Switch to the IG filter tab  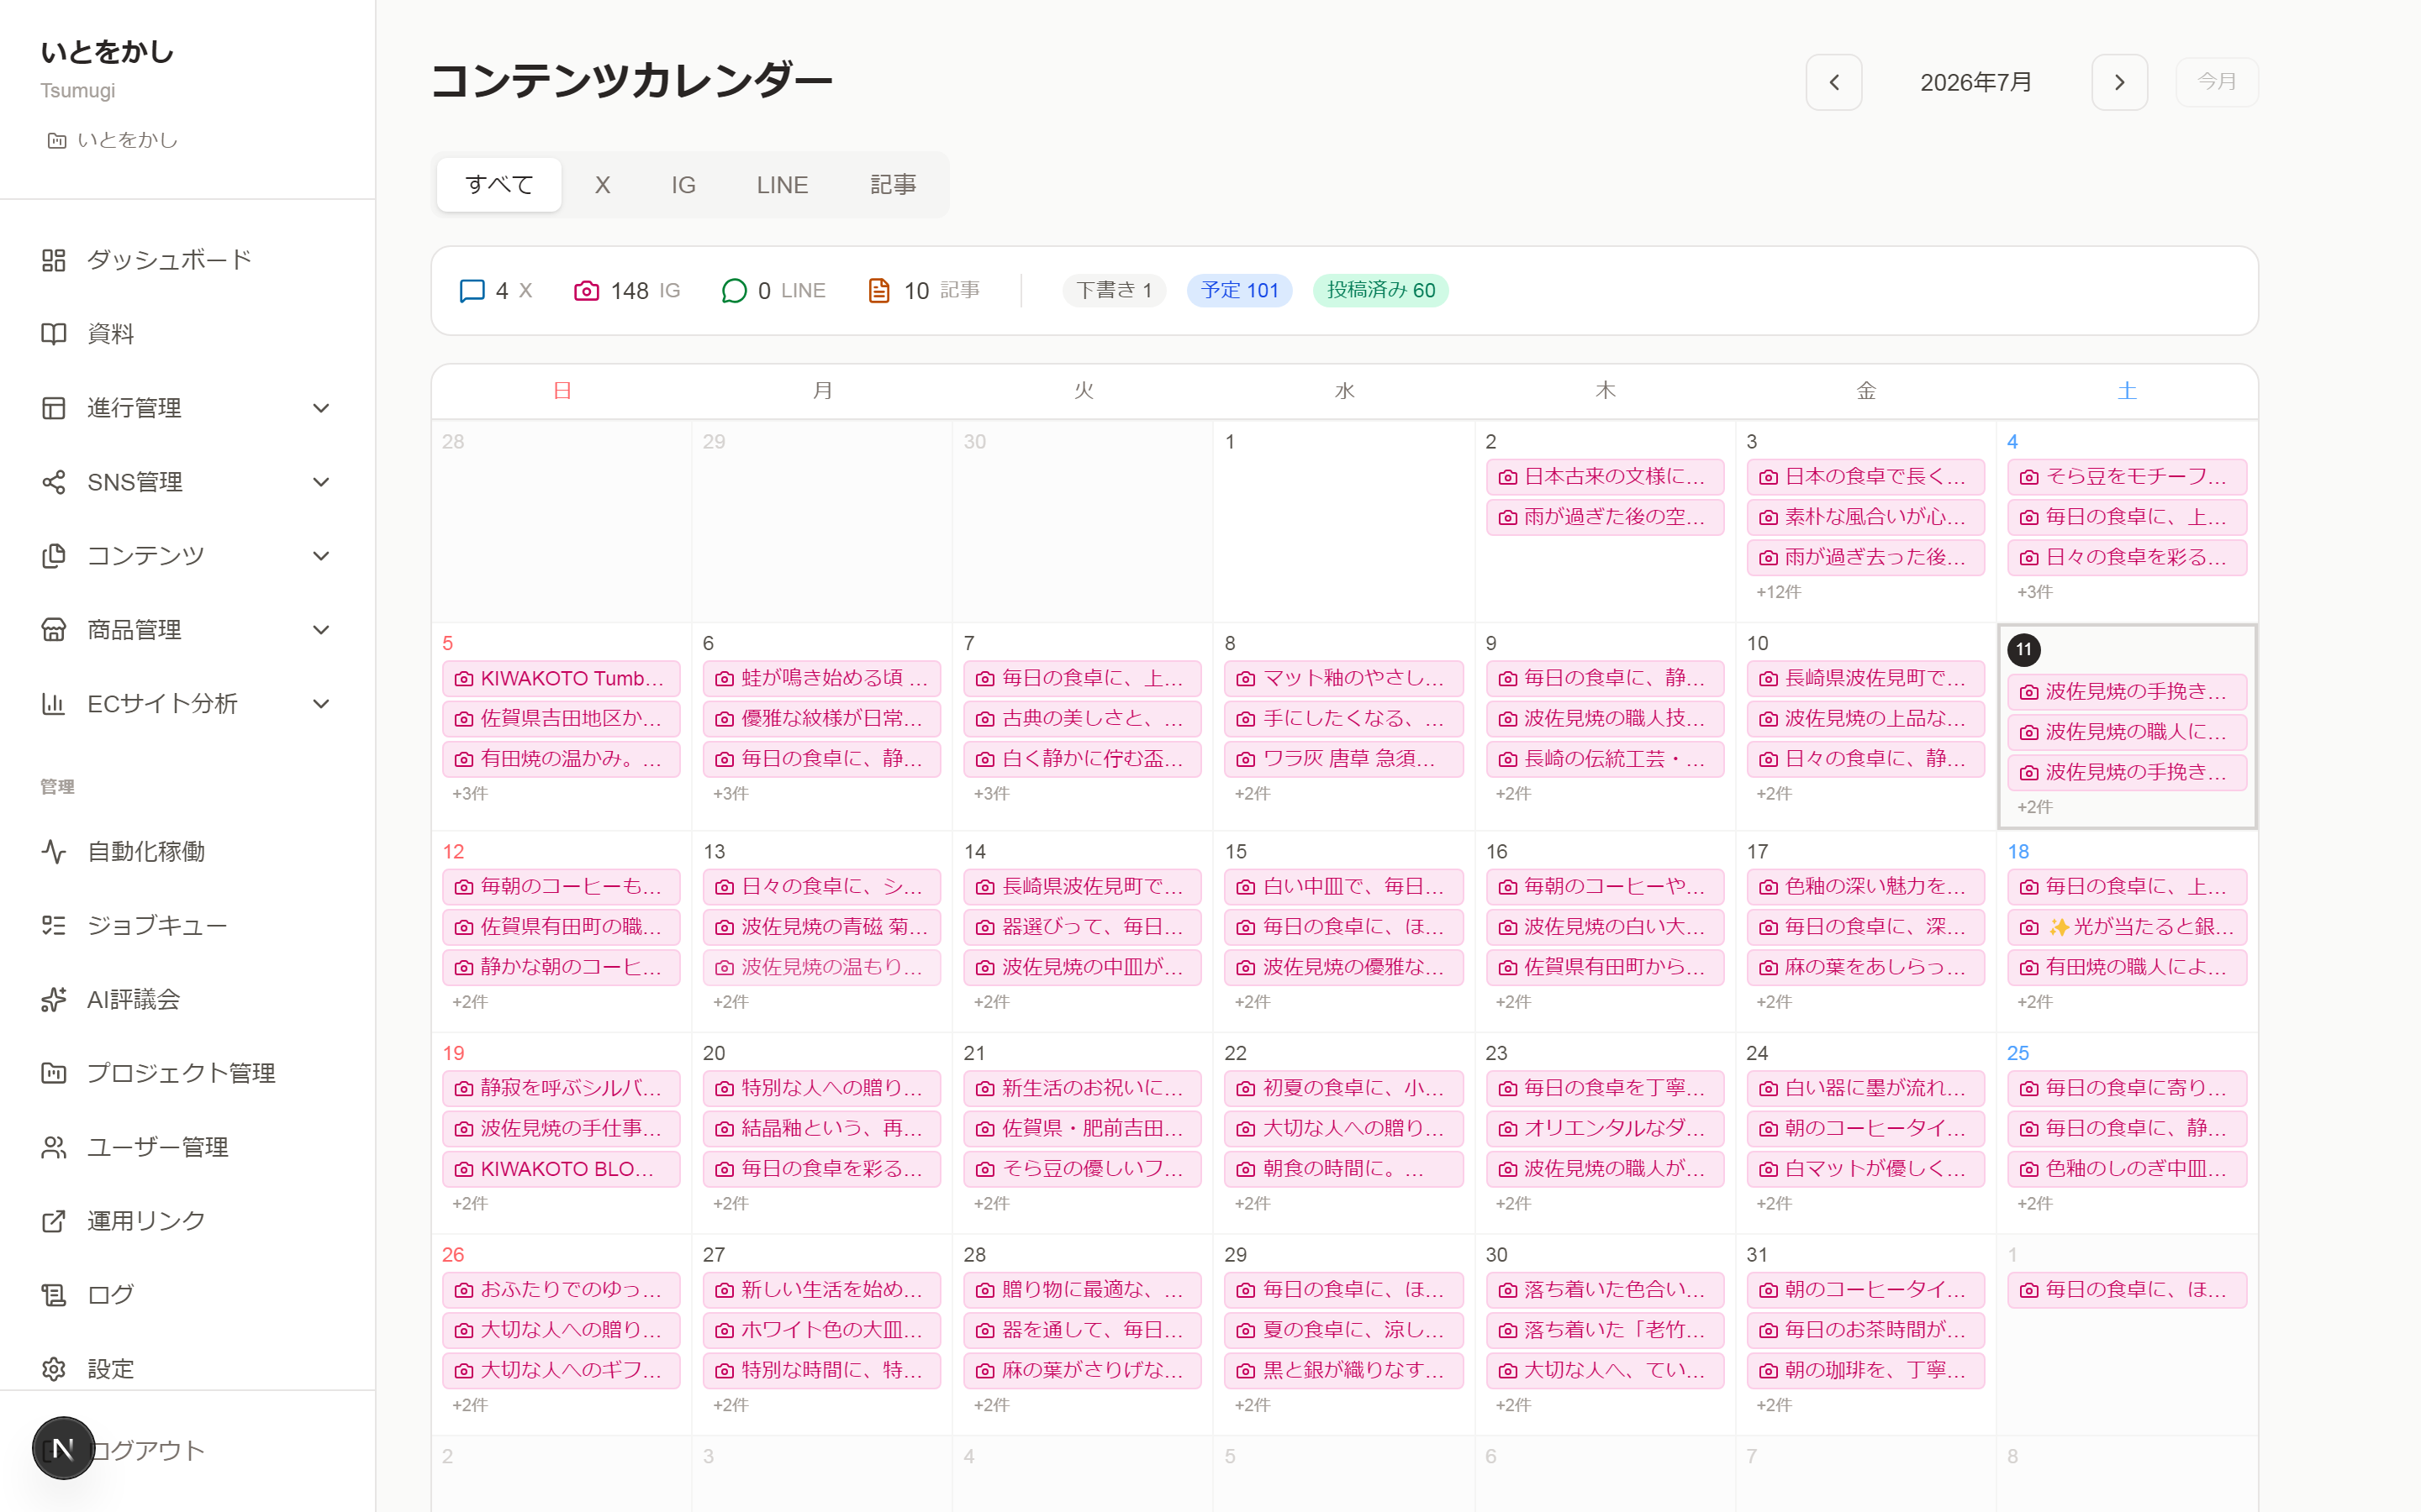(683, 185)
